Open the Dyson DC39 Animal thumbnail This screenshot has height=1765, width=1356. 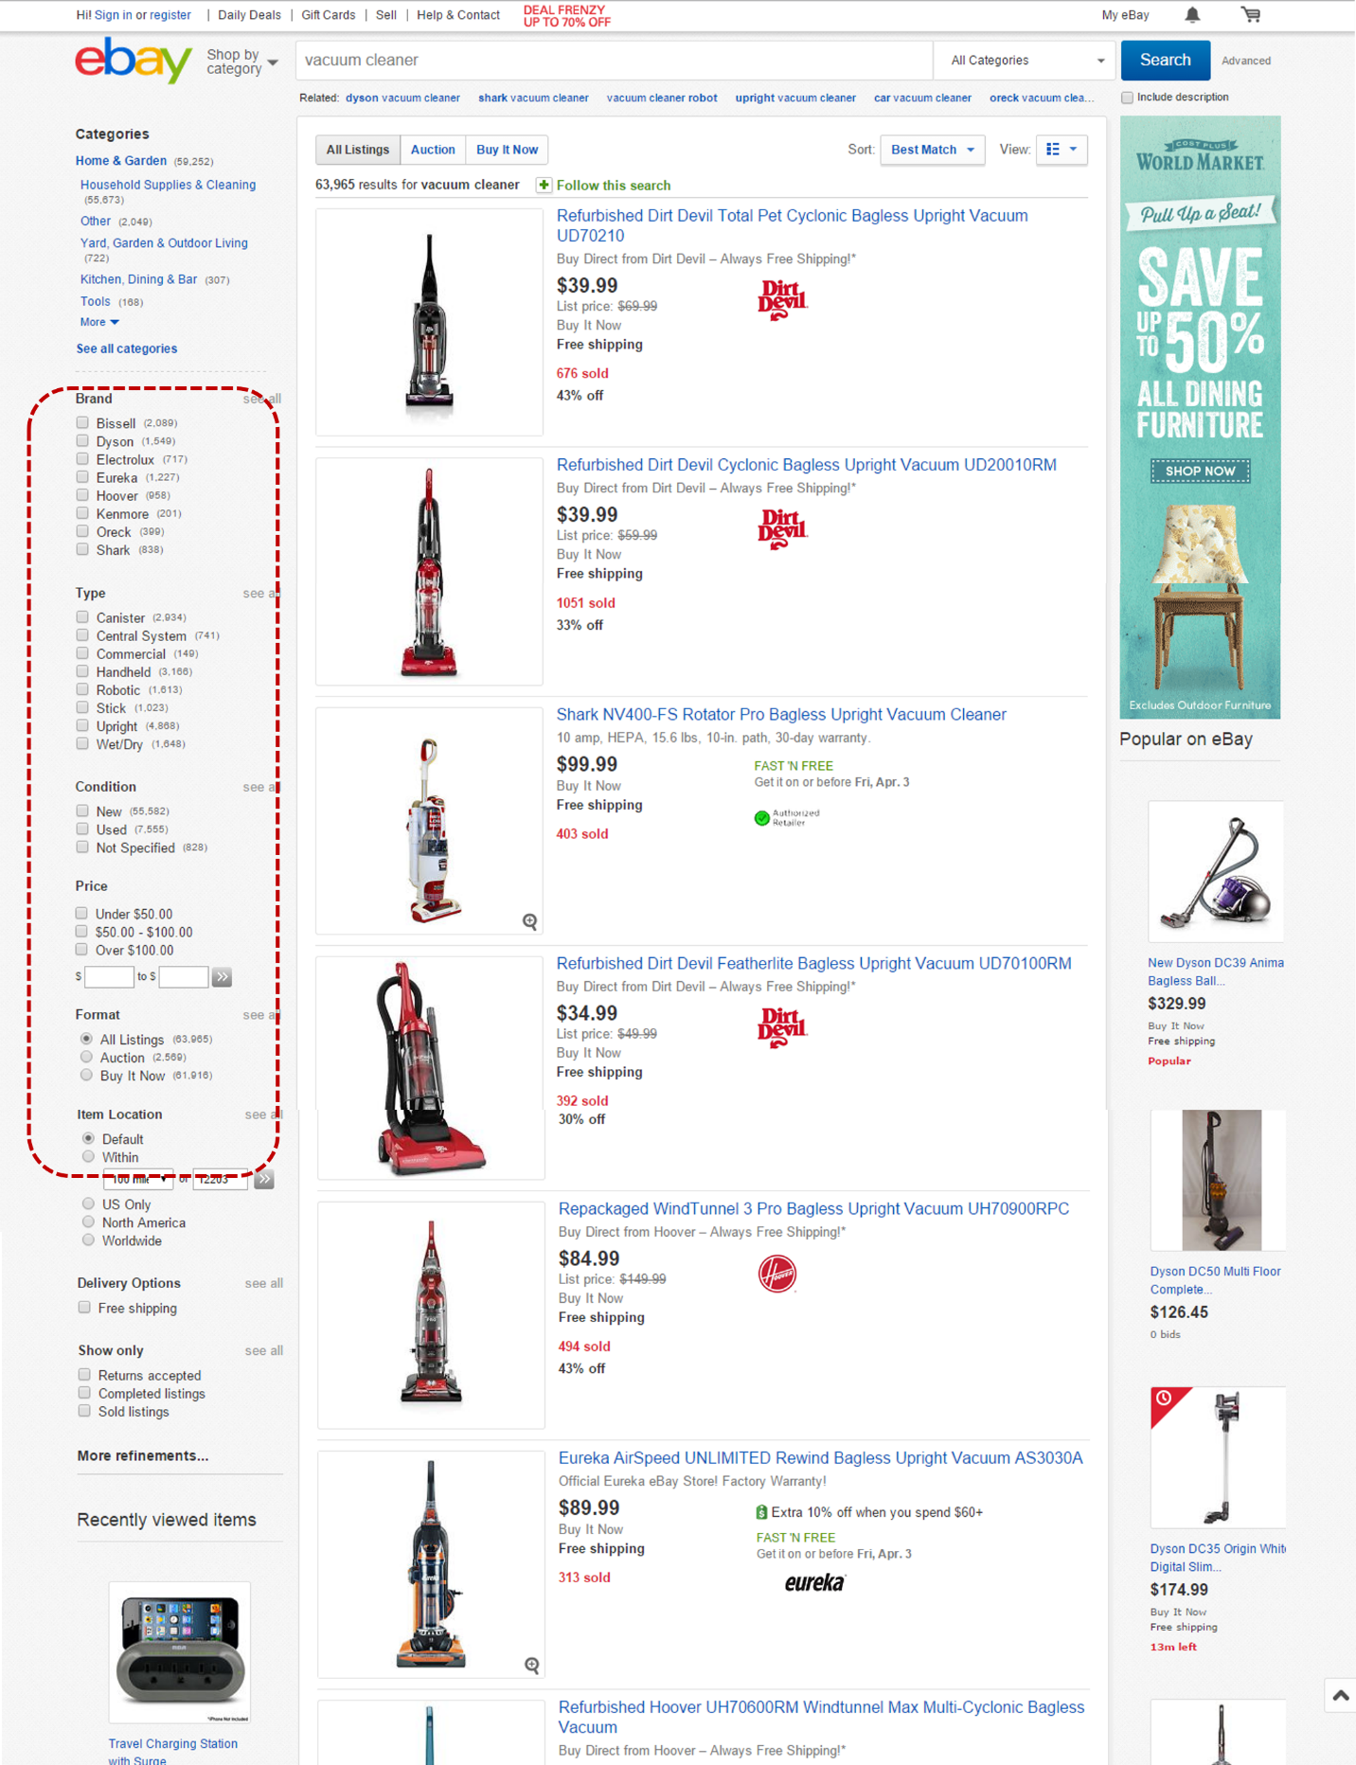point(1216,871)
